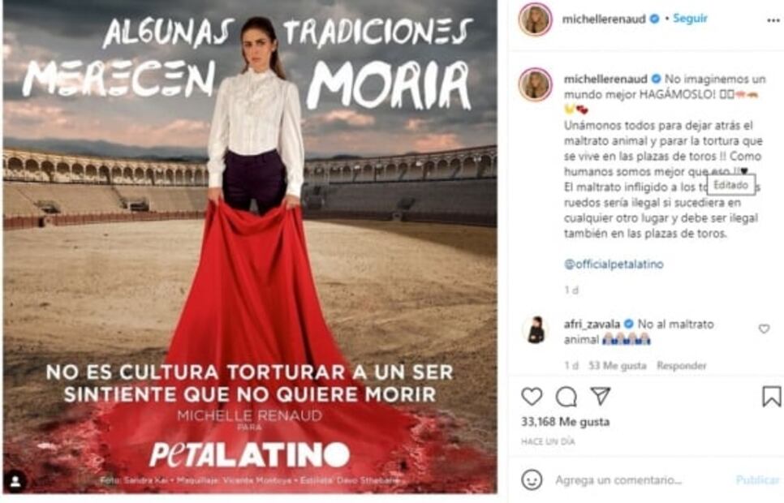784x503 pixels.
Task: Open the emoji picker smiley icon
Action: coord(532,479)
